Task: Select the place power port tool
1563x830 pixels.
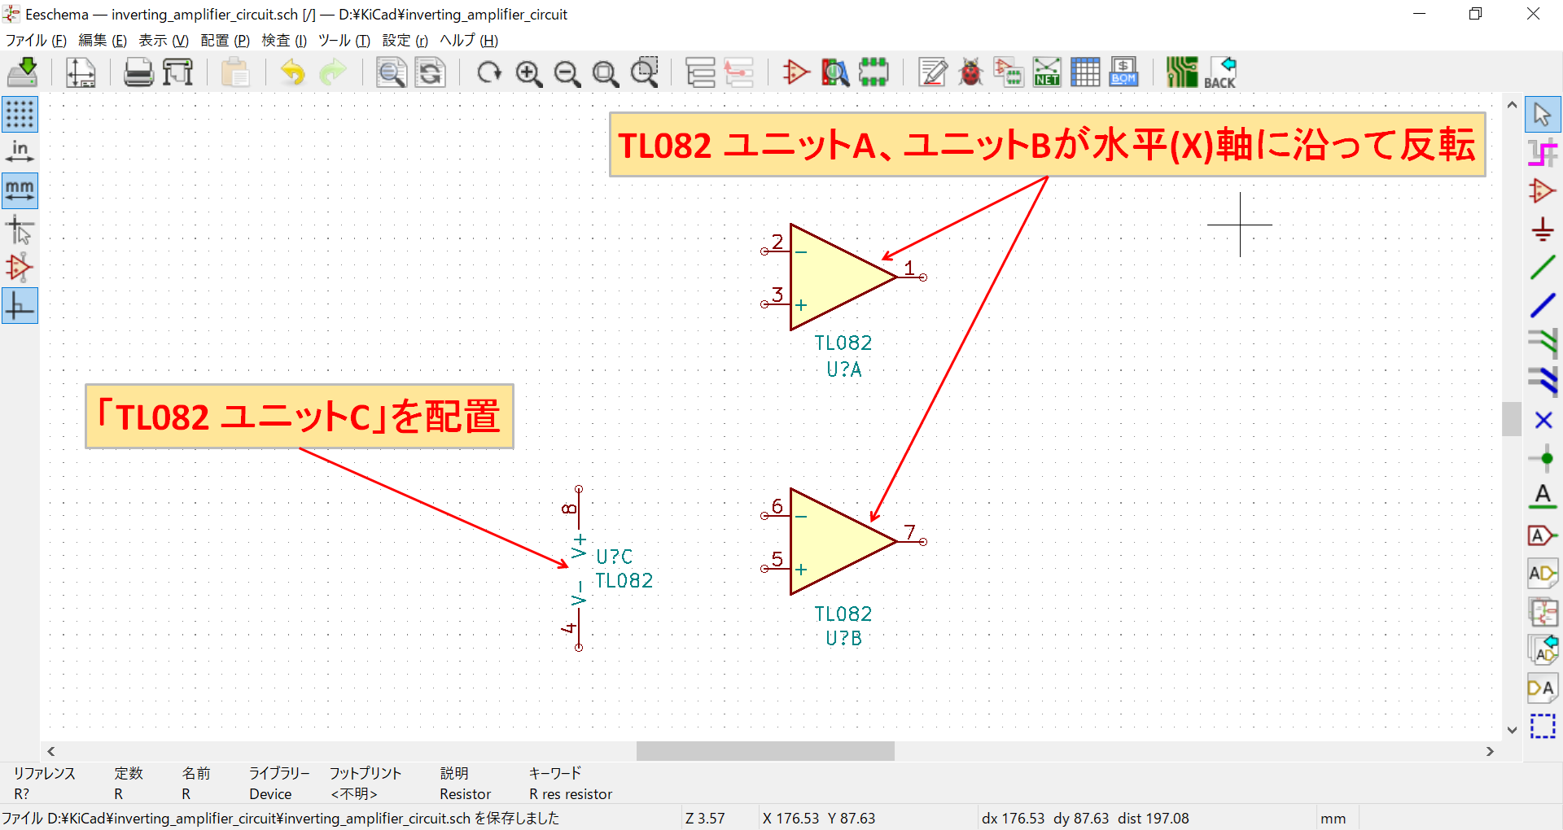Action: (x=1543, y=229)
